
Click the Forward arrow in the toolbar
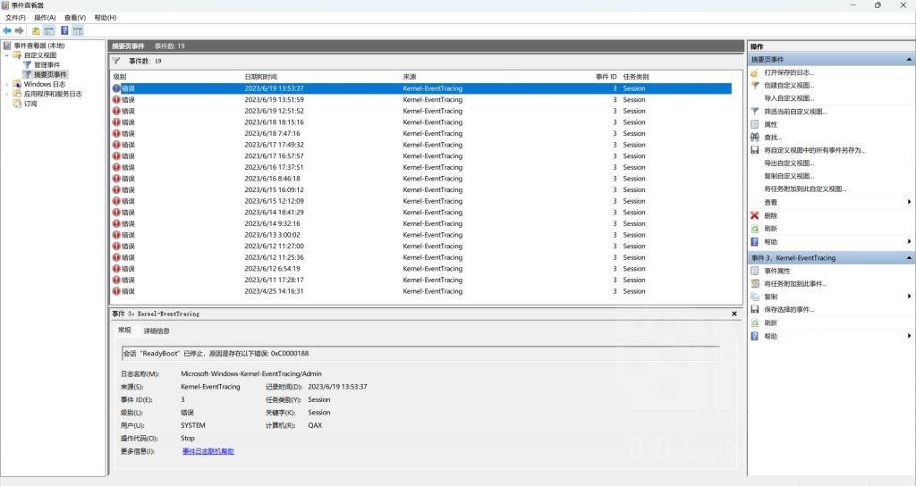(20, 30)
